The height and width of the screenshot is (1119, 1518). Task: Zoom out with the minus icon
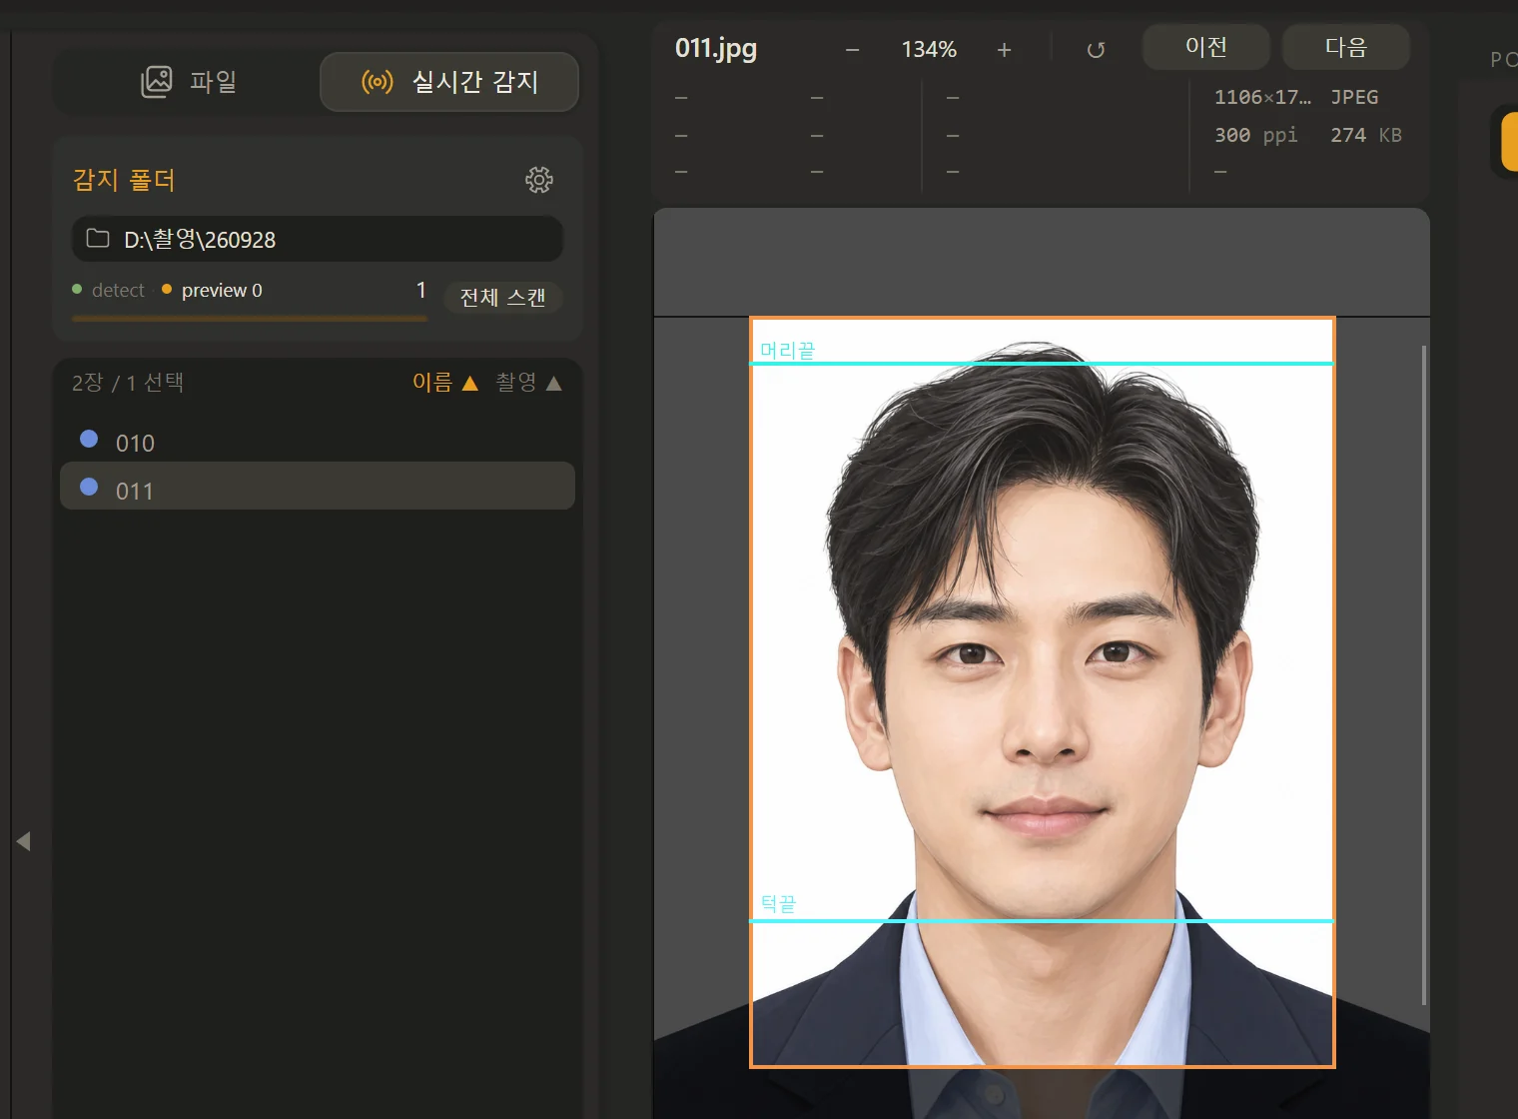coord(852,49)
